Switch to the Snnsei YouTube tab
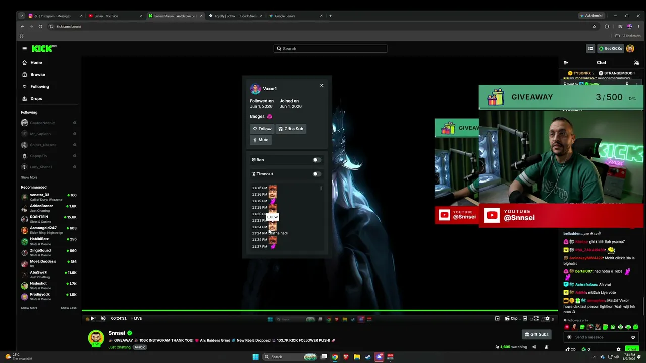The image size is (646, 363). point(115,16)
